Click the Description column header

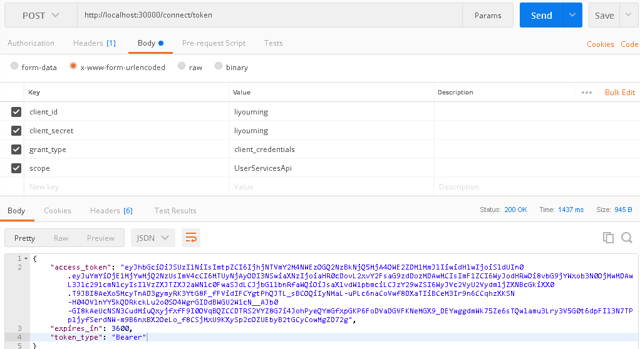455,92
